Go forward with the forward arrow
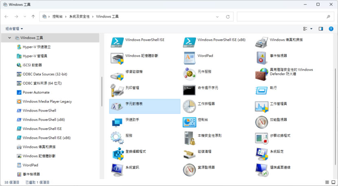 tap(16, 17)
